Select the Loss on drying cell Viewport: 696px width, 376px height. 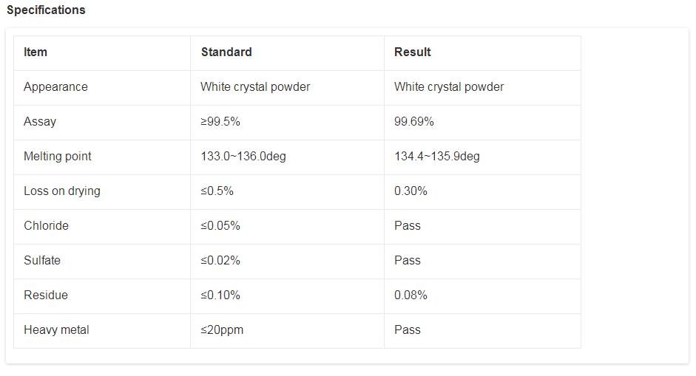click(62, 191)
